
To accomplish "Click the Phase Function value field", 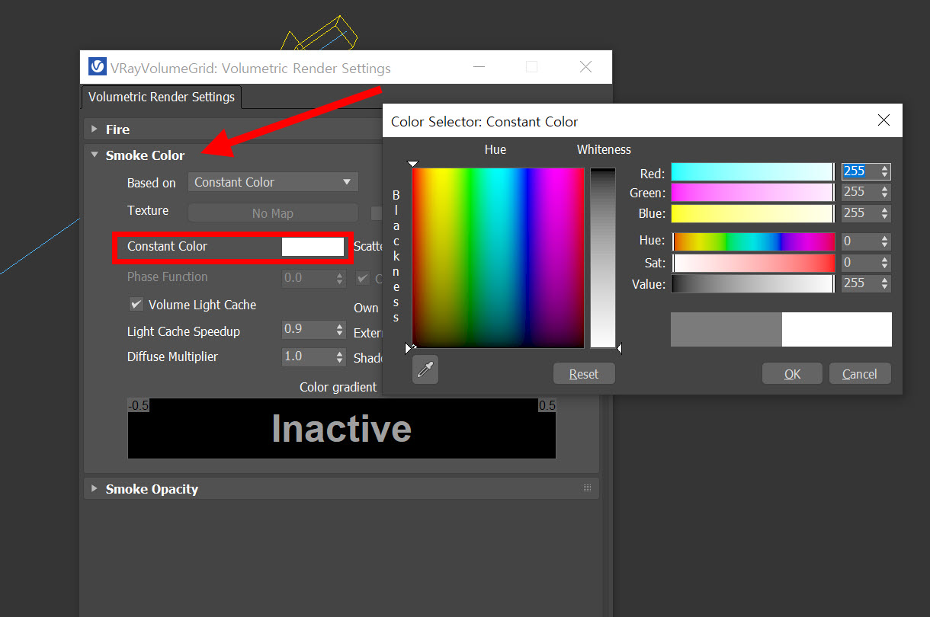I will [x=307, y=277].
